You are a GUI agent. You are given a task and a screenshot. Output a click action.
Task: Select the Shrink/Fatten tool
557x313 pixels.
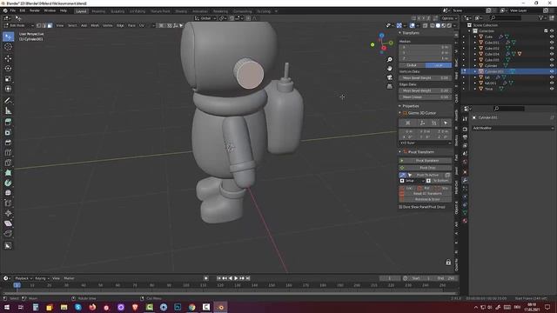coord(8,213)
